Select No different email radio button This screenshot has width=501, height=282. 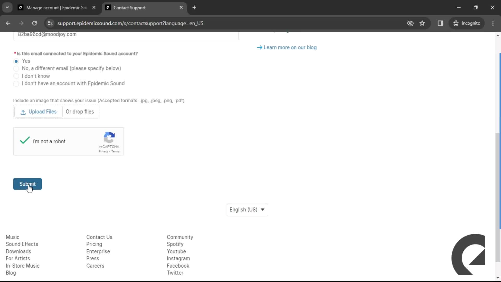coord(16,68)
